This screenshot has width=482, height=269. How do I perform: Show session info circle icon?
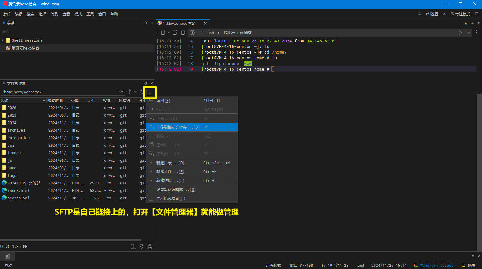(x=192, y=33)
